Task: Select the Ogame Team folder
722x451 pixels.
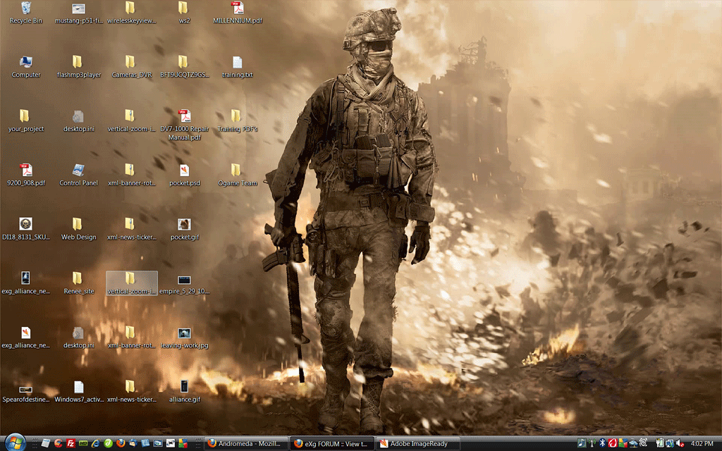Action: (x=238, y=175)
